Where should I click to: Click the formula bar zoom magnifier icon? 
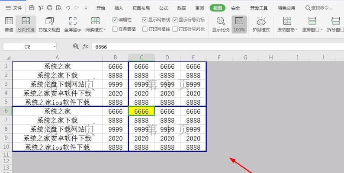(76, 46)
